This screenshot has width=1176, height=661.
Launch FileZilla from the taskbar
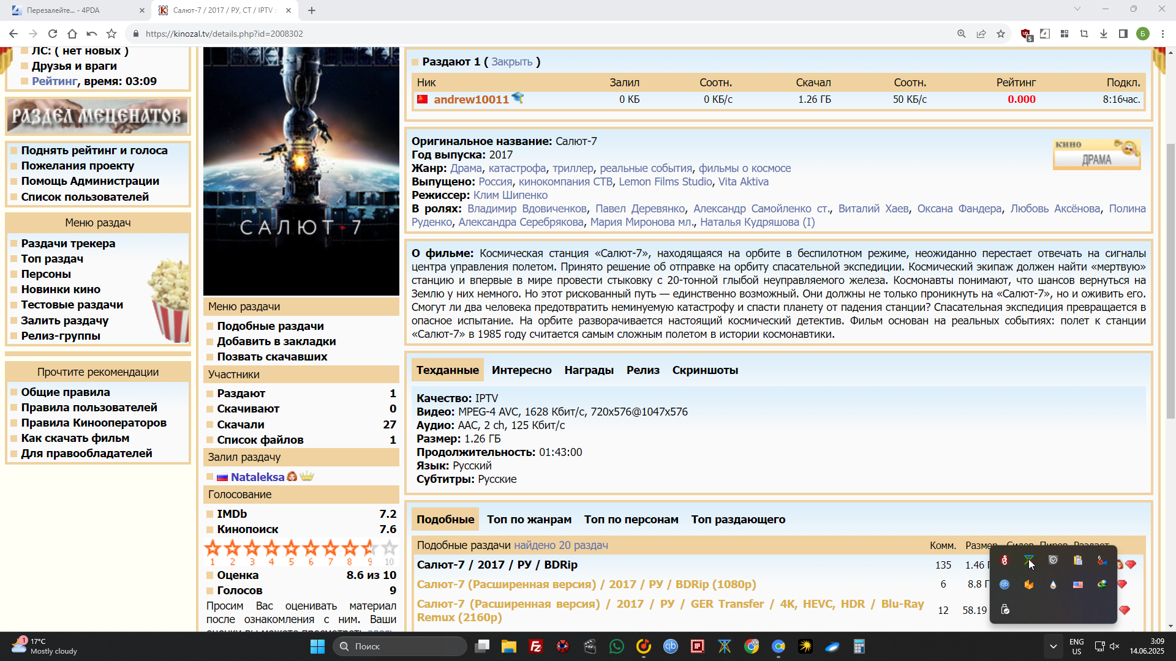tap(536, 646)
